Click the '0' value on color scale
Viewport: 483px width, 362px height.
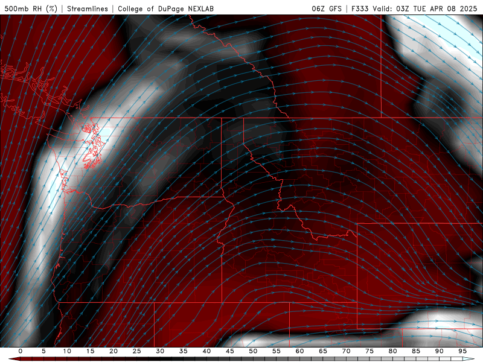(x=21, y=351)
